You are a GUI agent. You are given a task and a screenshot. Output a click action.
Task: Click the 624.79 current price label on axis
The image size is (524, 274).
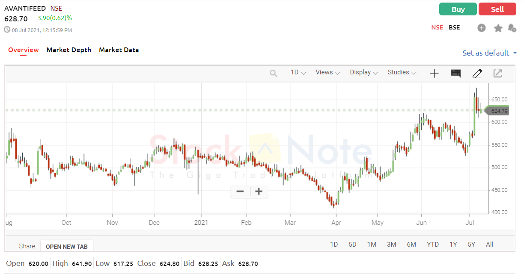[x=498, y=111]
